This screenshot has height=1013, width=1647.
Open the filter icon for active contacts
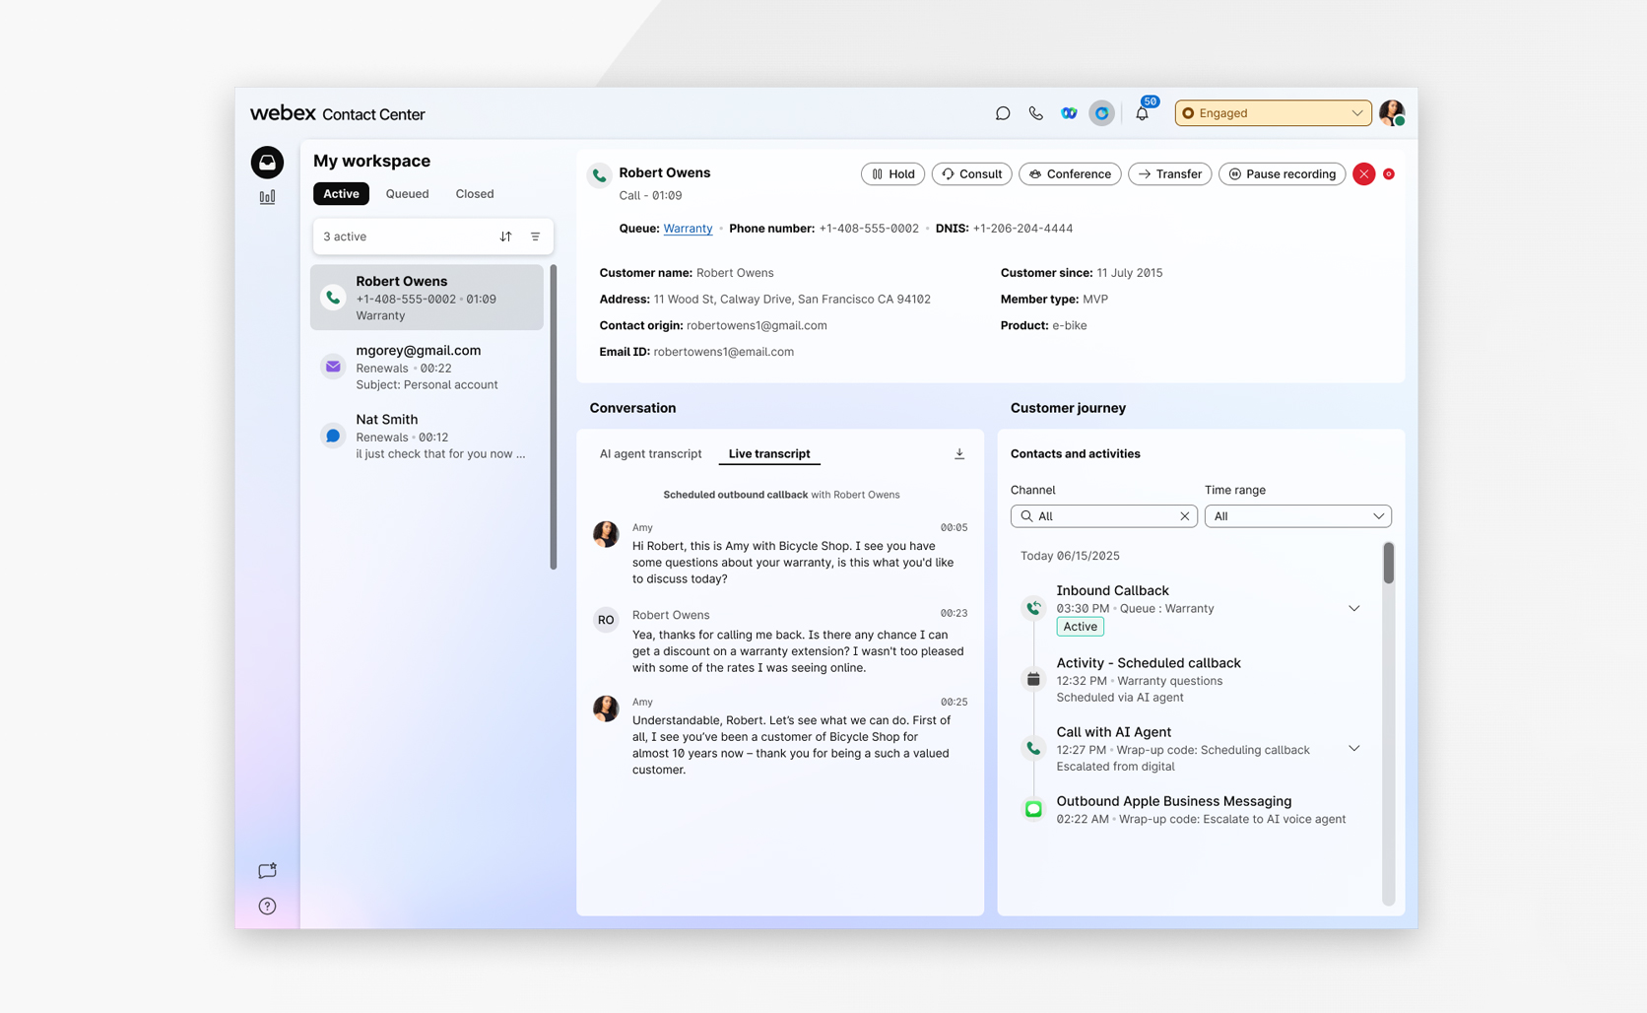535,236
